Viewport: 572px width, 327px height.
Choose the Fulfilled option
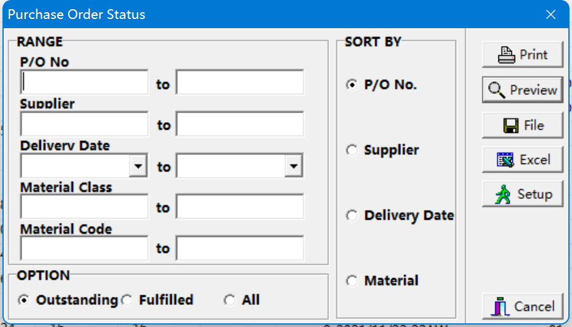(127, 300)
